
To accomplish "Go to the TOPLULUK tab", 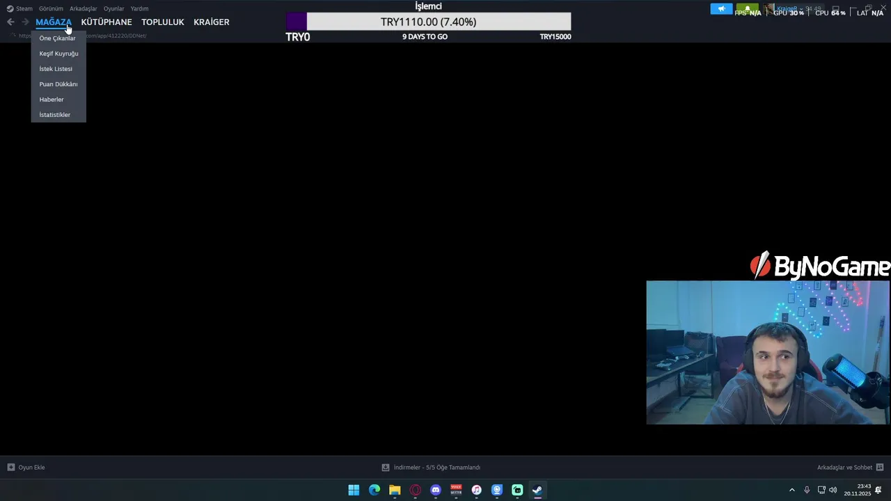I will [x=163, y=22].
